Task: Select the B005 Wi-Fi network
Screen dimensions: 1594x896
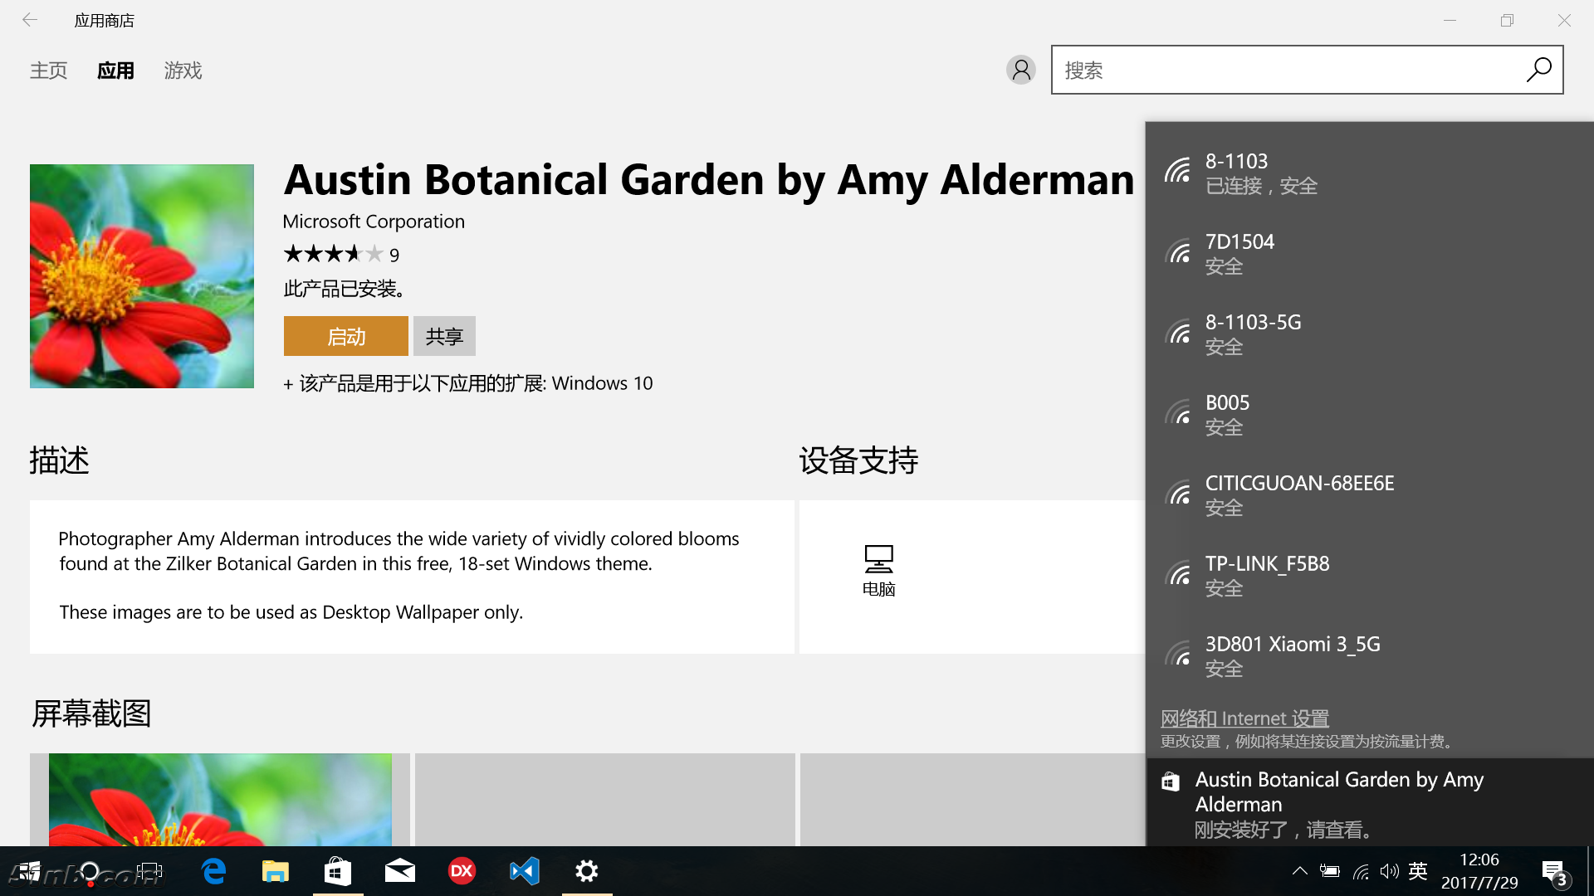Action: [x=1370, y=415]
